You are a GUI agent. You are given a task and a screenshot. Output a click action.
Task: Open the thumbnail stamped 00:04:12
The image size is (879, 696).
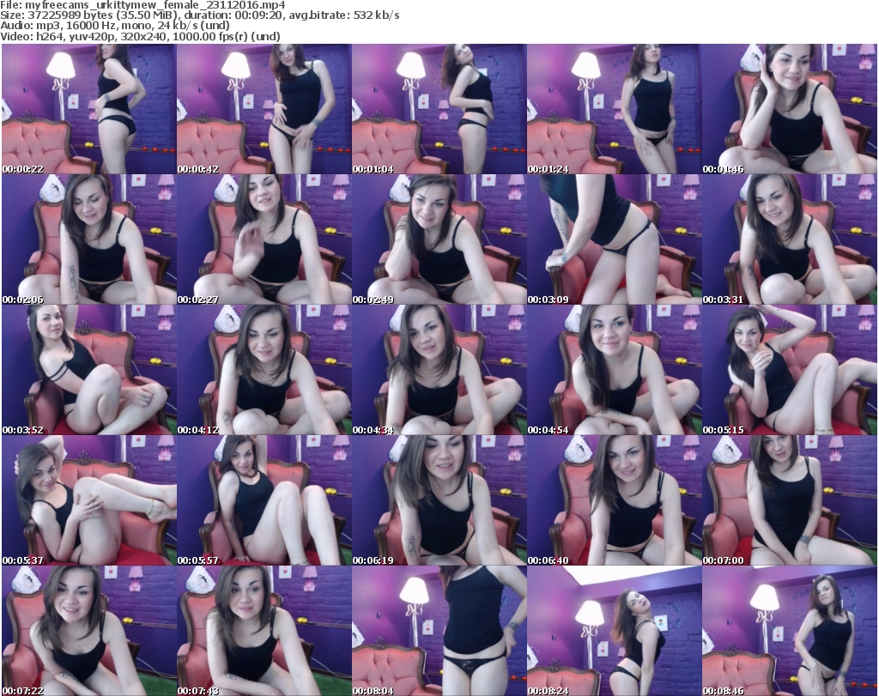(x=264, y=370)
